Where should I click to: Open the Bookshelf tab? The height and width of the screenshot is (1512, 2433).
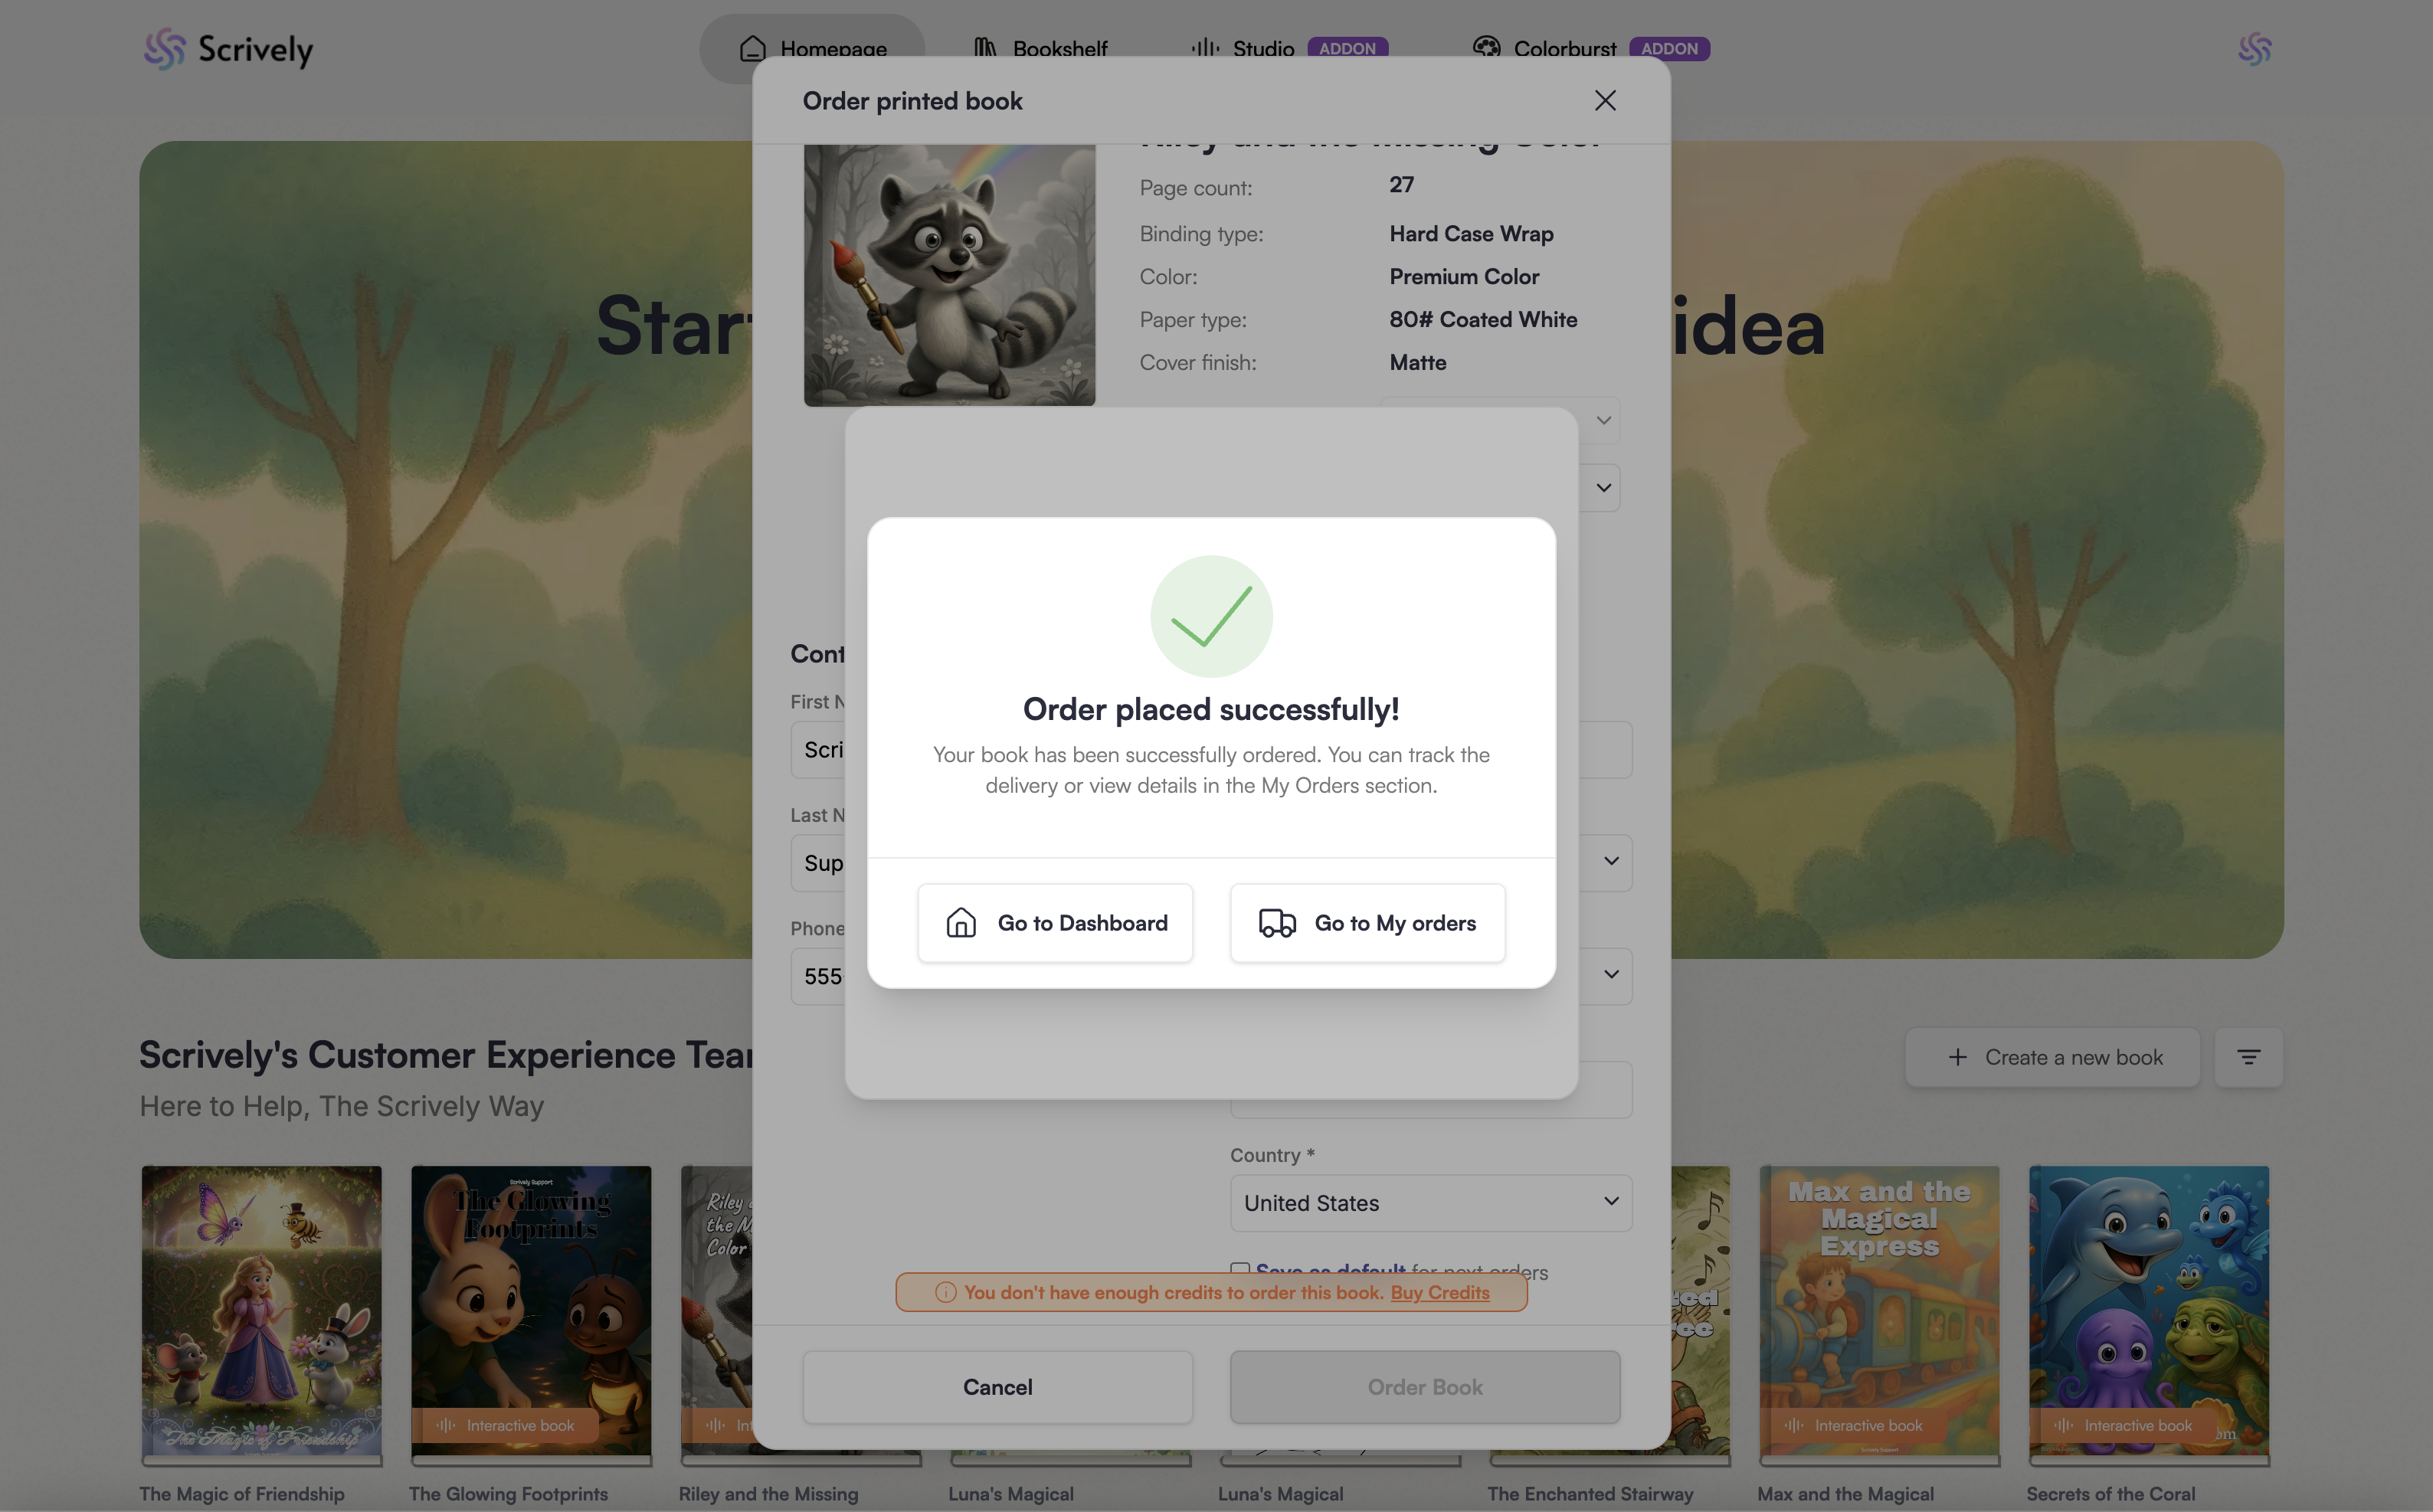click(x=1040, y=48)
